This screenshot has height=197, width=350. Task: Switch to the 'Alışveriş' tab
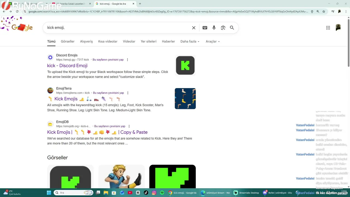(x=86, y=41)
